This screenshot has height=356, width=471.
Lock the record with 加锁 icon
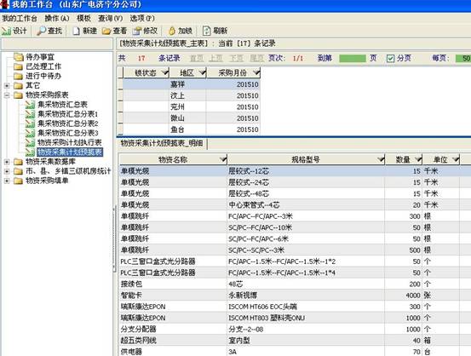(x=172, y=31)
